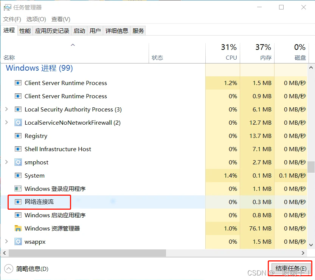The height and width of the screenshot is (280, 315).
Task: Click the Windows 资源管理器 folder icon
Action: pos(18,228)
